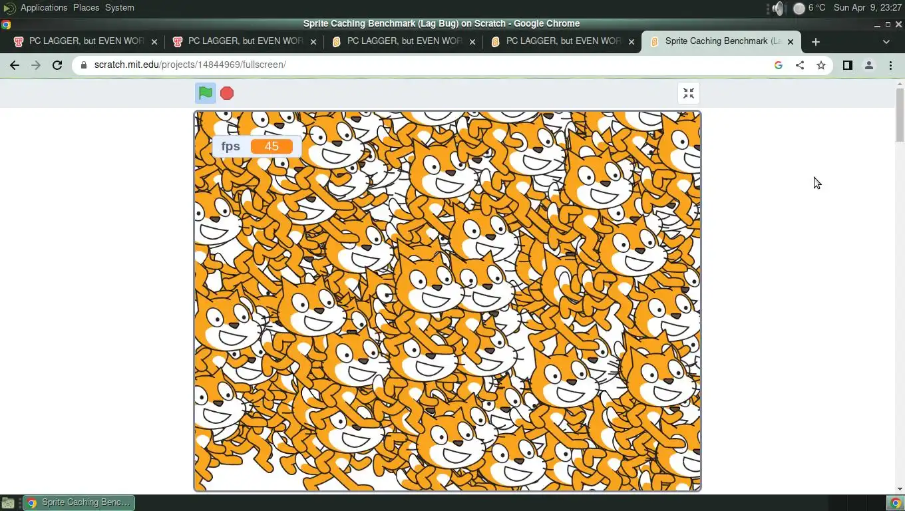Viewport: 905px width, 511px height.
Task: Start the project with the green flag
Action: coord(206,93)
